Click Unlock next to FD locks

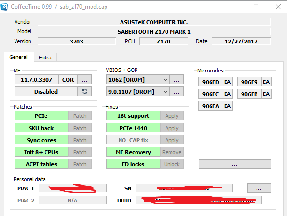pyautogui.click(x=172, y=164)
